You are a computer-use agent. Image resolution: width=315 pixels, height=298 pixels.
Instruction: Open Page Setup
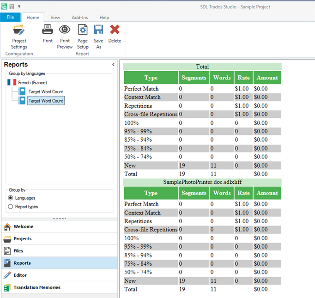83,37
